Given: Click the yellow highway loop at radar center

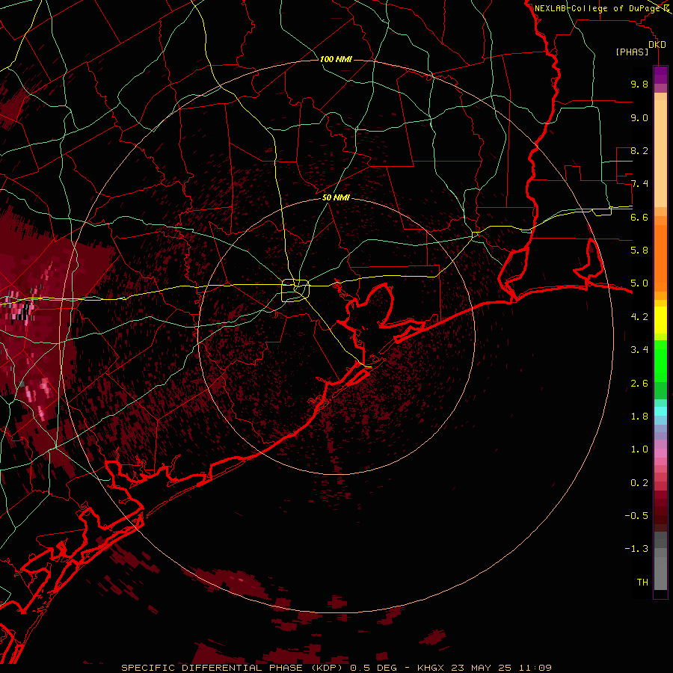Looking at the screenshot, I should pos(295,290).
